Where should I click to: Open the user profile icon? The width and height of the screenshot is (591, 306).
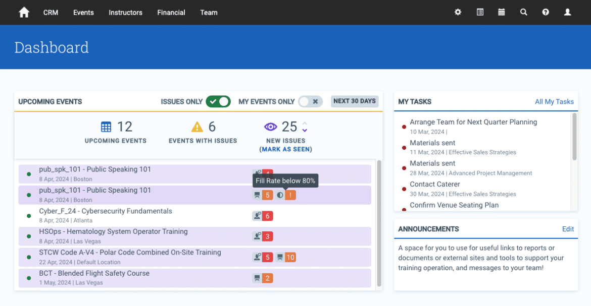point(567,12)
